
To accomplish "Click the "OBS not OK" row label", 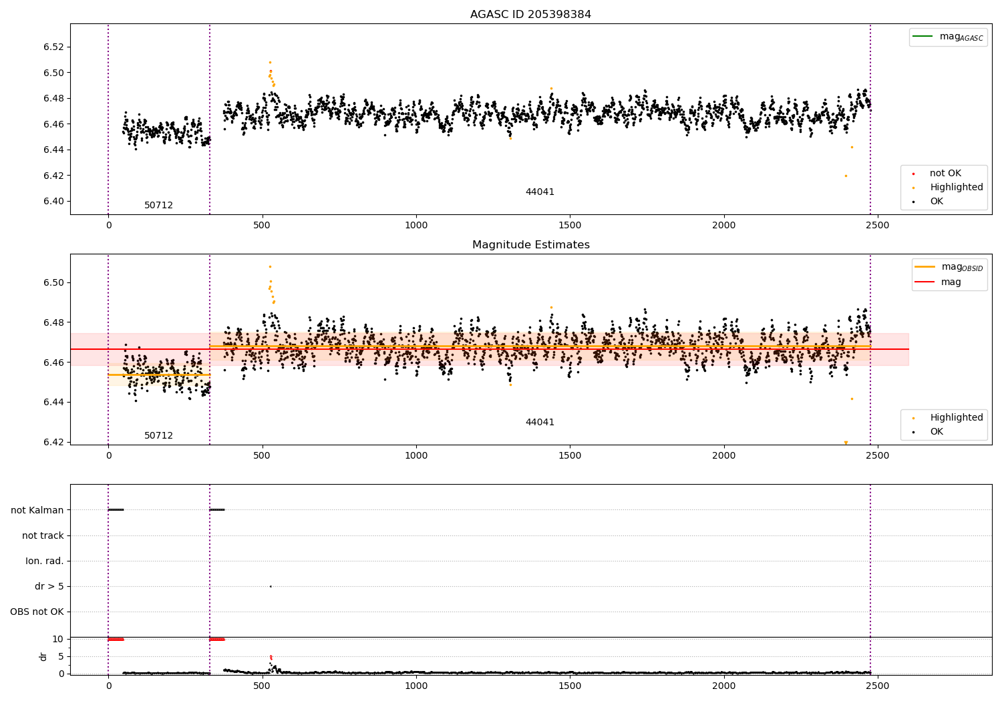I will (x=37, y=612).
